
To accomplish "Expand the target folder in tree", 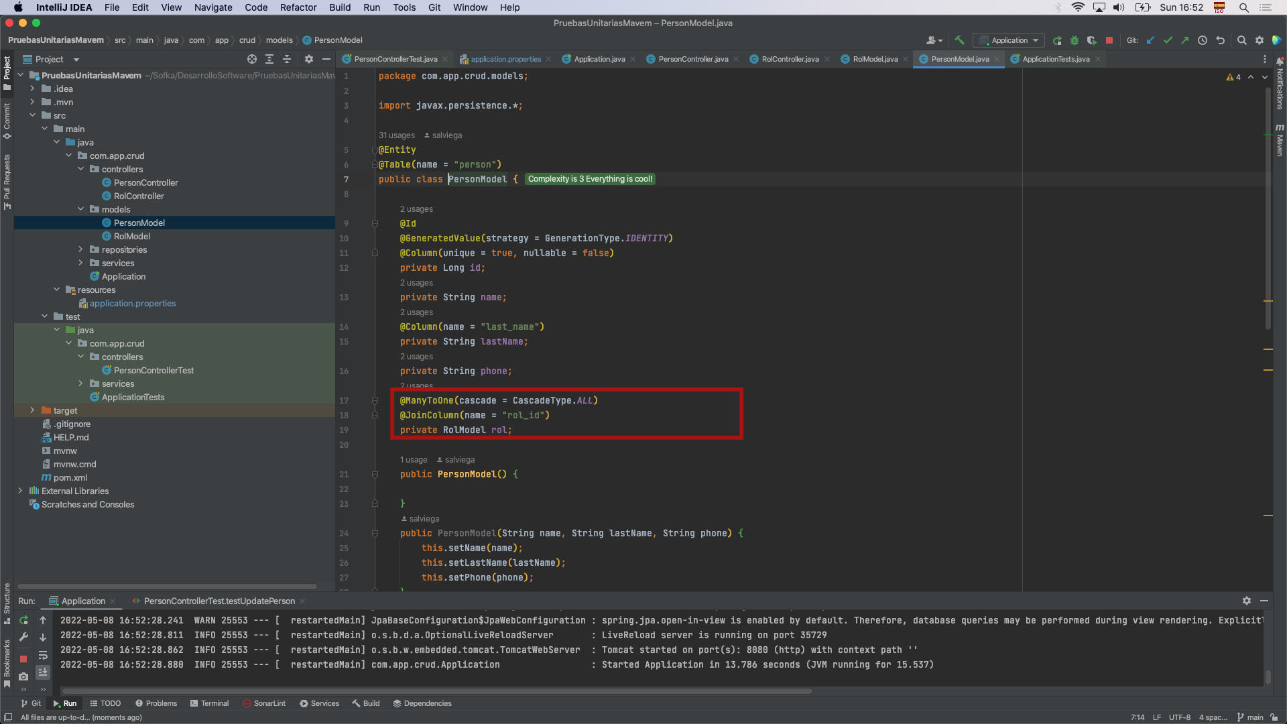I will pyautogui.click(x=32, y=410).
